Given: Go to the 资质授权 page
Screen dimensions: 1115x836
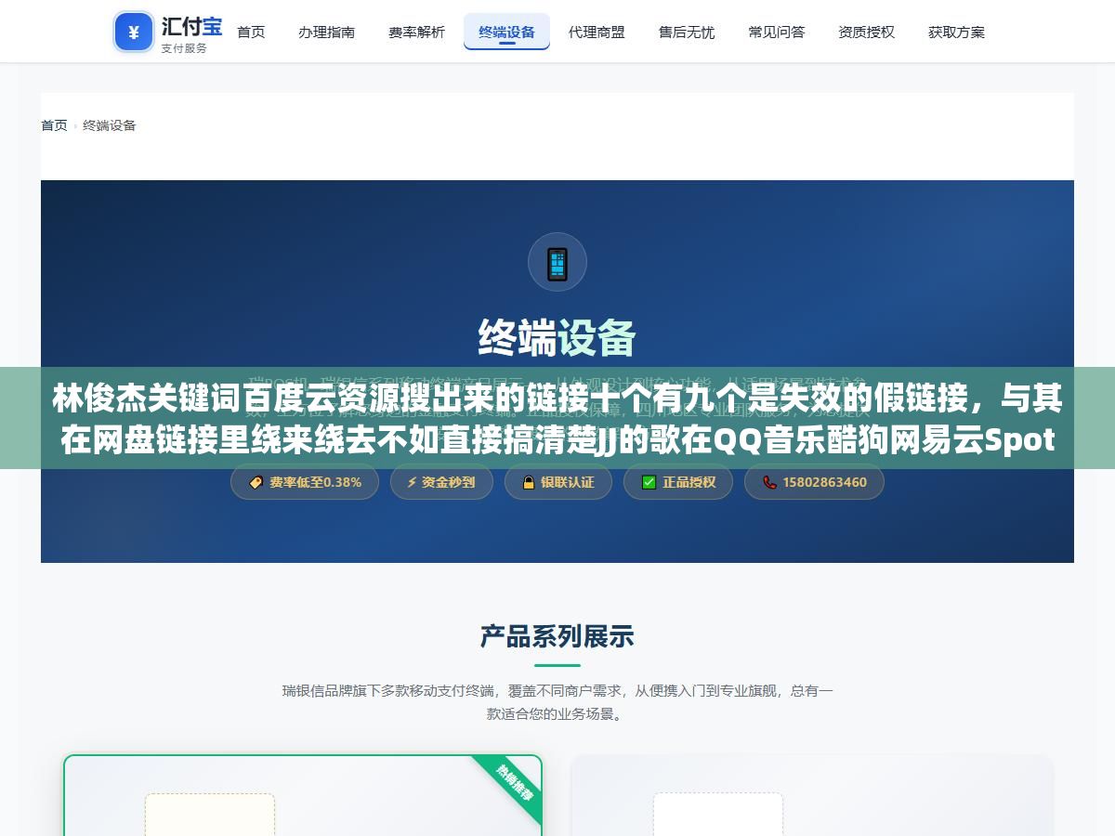Looking at the screenshot, I should (x=867, y=32).
